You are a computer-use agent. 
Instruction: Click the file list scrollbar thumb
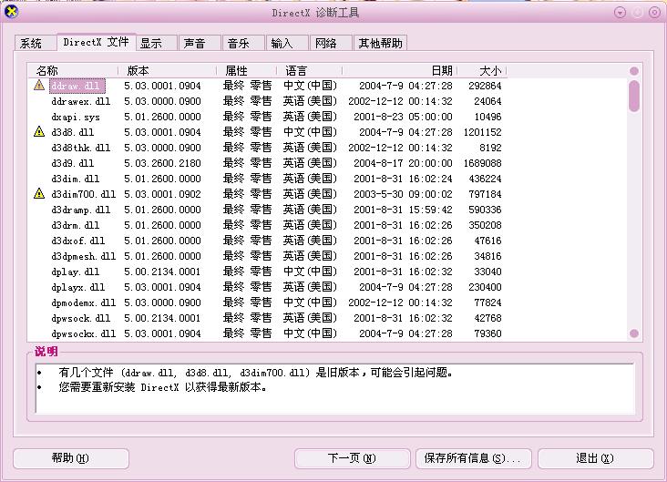(x=634, y=97)
